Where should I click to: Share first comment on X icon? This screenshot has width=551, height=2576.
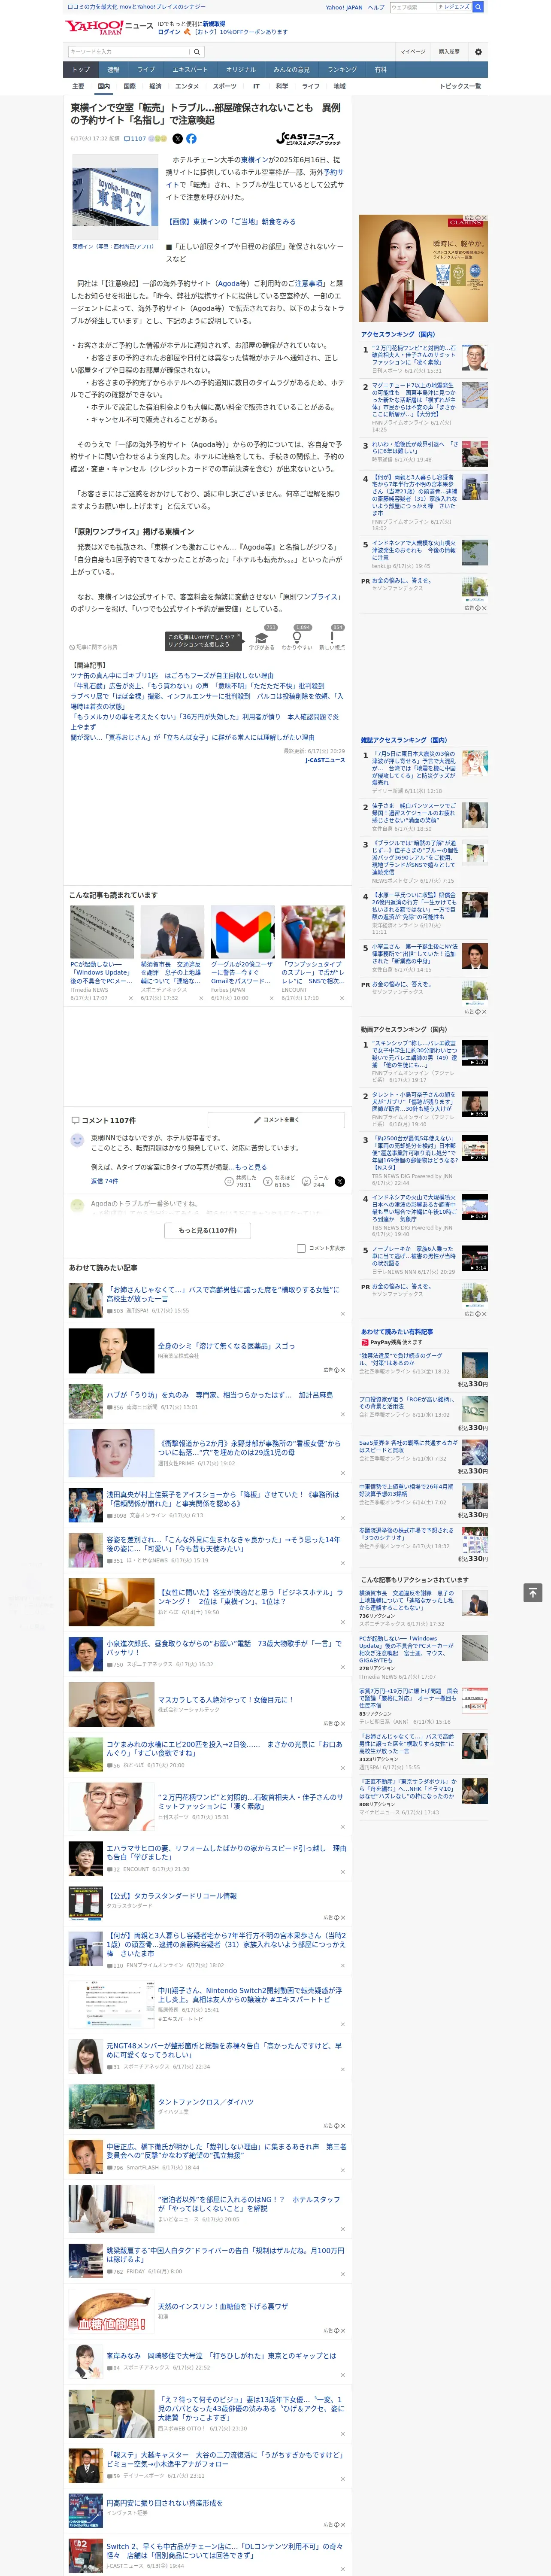340,1181
